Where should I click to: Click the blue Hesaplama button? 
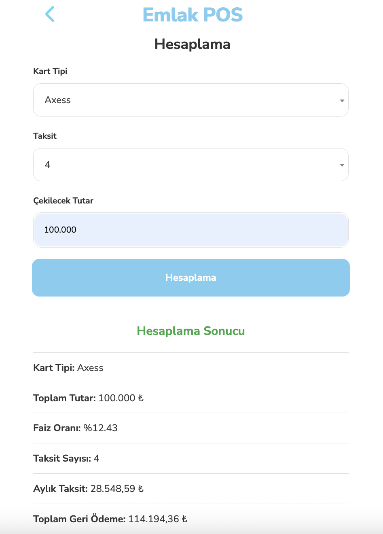(x=191, y=278)
